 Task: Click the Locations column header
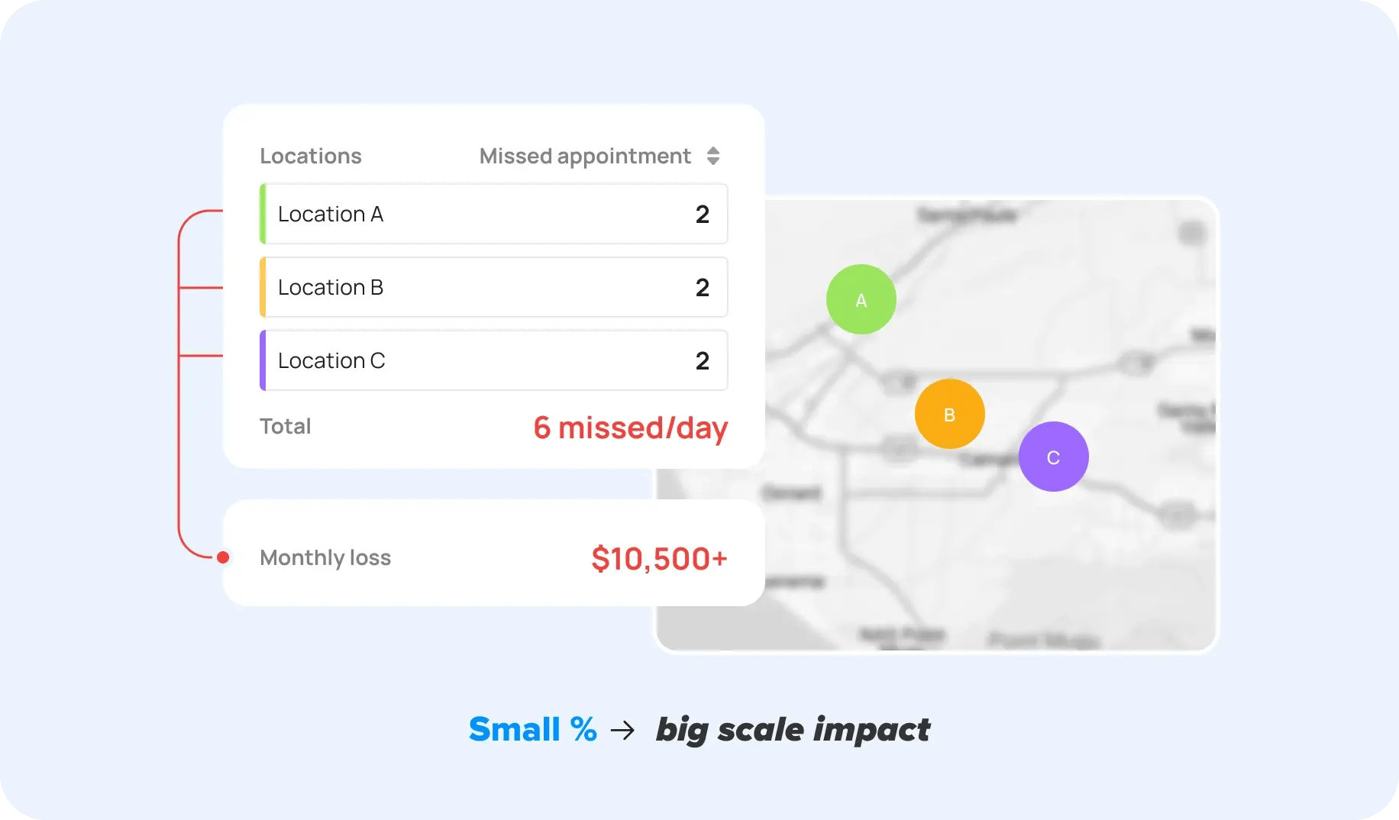pos(311,156)
